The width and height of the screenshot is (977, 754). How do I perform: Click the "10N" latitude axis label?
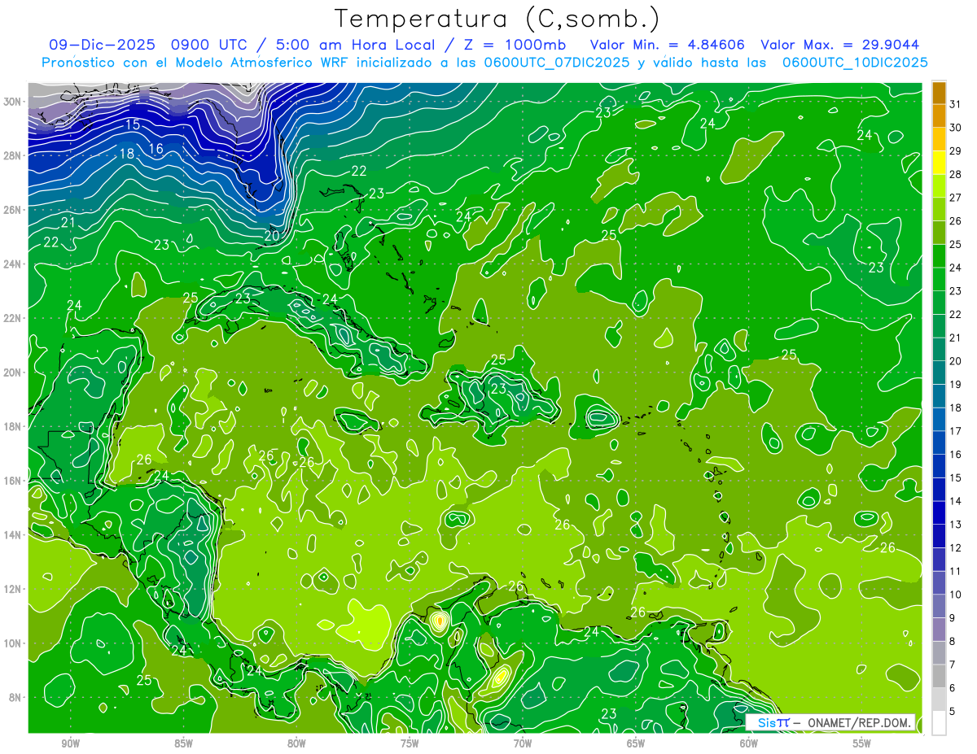click(14, 643)
